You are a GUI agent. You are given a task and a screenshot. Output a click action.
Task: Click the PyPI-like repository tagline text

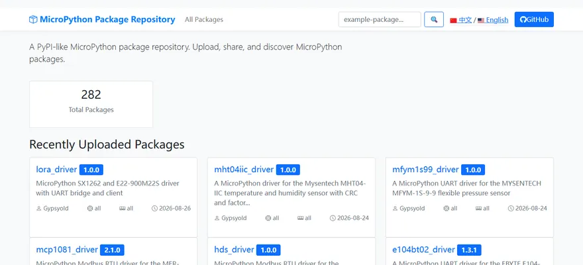tap(185, 53)
